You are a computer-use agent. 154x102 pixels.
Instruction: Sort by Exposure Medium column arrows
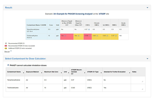tap(41, 73)
